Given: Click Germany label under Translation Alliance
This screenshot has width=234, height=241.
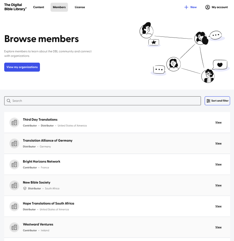Looking at the screenshot, I should click(x=45, y=147).
